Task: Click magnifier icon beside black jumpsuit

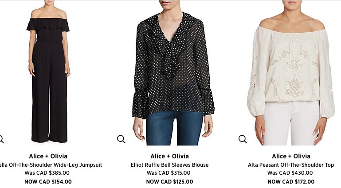Action: 1,139
